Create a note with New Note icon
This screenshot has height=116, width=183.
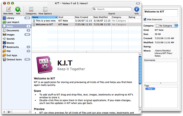pos(9,9)
